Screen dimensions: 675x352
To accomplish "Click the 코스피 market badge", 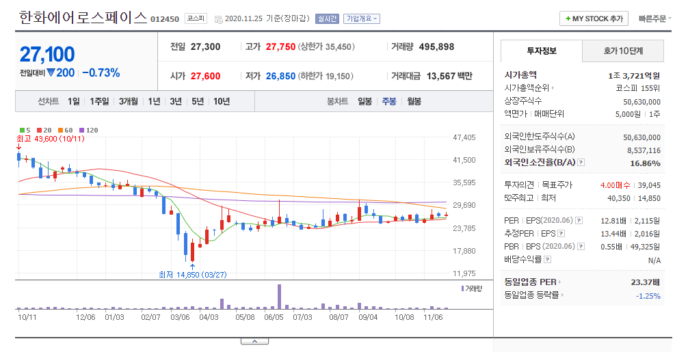I will 196,18.
